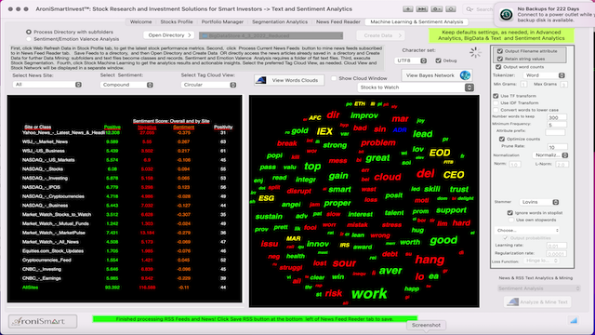
Task: Open Tokenizer Word dropdown
Action: (x=544, y=75)
